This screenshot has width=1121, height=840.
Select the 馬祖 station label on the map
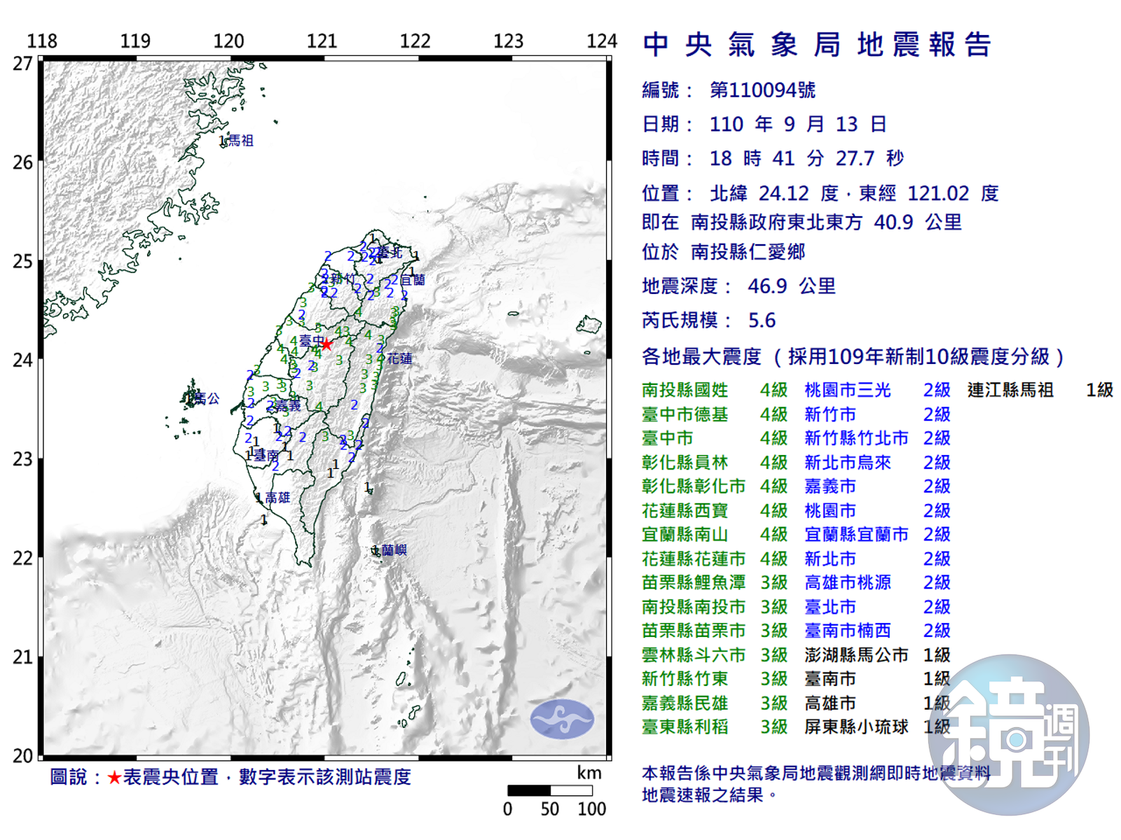pos(240,141)
